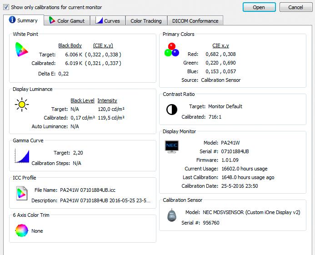Switch to the Summary tab
This screenshot has width=315, height=255.
pos(24,20)
